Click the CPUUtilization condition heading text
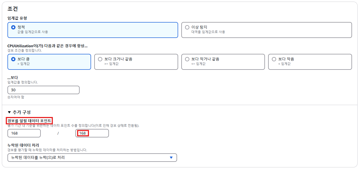The height and width of the screenshot is (169, 360). 48,46
